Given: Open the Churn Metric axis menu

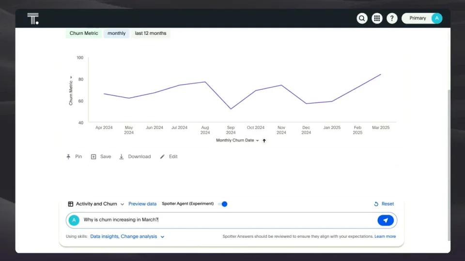Looking at the screenshot, I should coord(71,78).
